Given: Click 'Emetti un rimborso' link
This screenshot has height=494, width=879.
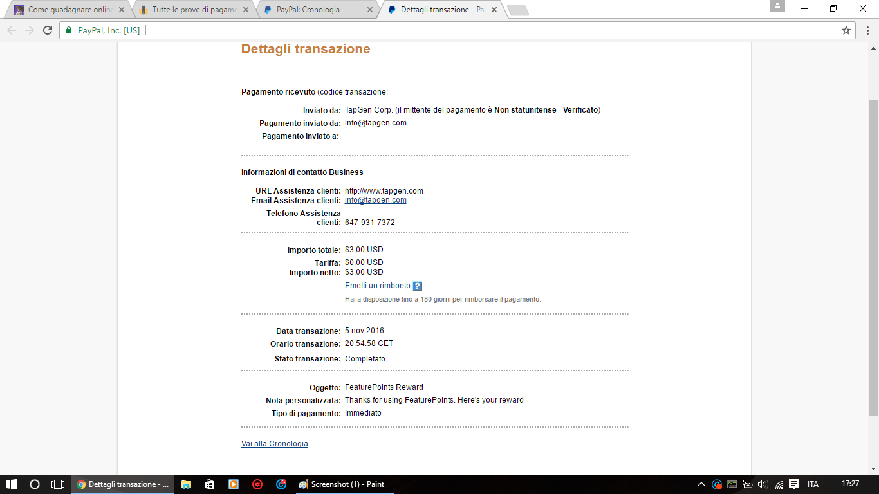Looking at the screenshot, I should pyautogui.click(x=378, y=286).
